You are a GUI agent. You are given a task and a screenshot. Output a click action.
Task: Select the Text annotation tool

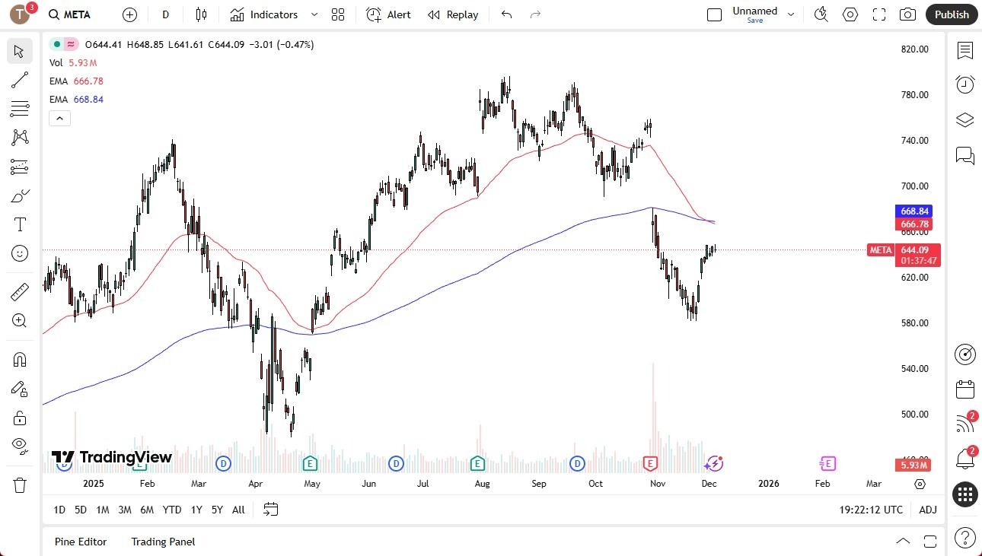point(20,224)
